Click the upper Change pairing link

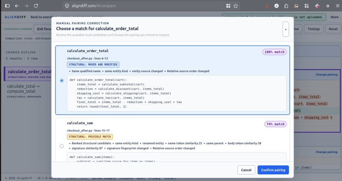pos(327,74)
